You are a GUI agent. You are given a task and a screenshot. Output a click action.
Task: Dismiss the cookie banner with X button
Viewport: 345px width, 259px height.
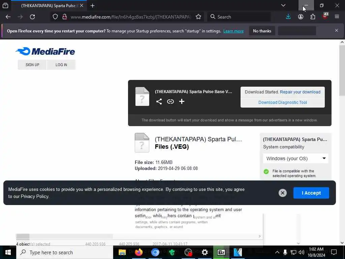(283, 193)
